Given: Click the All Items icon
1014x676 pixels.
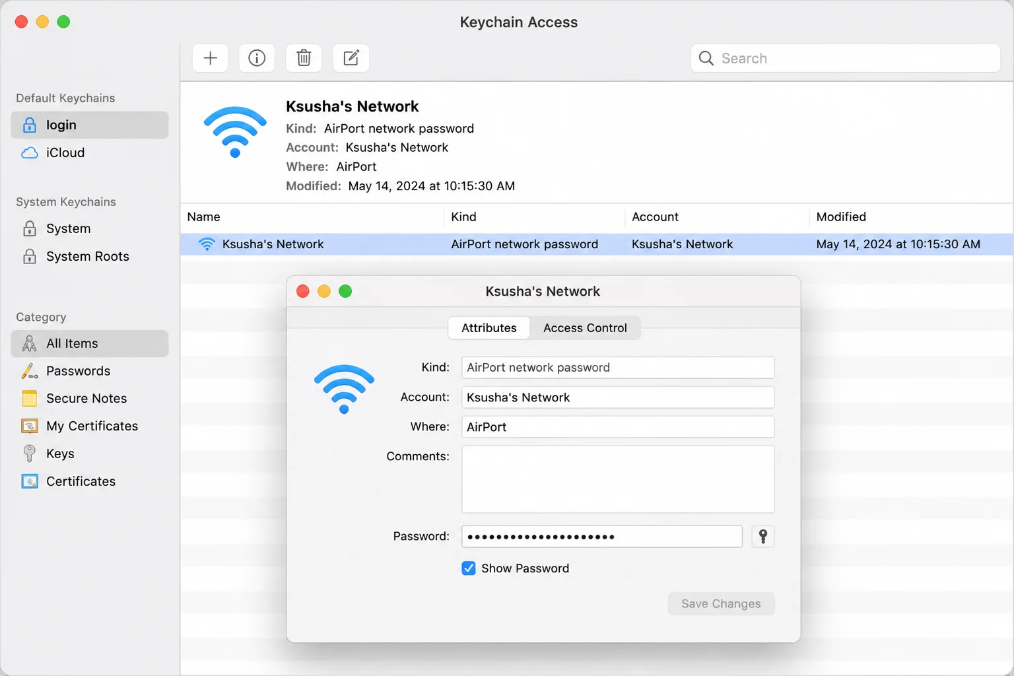Looking at the screenshot, I should coord(29,343).
